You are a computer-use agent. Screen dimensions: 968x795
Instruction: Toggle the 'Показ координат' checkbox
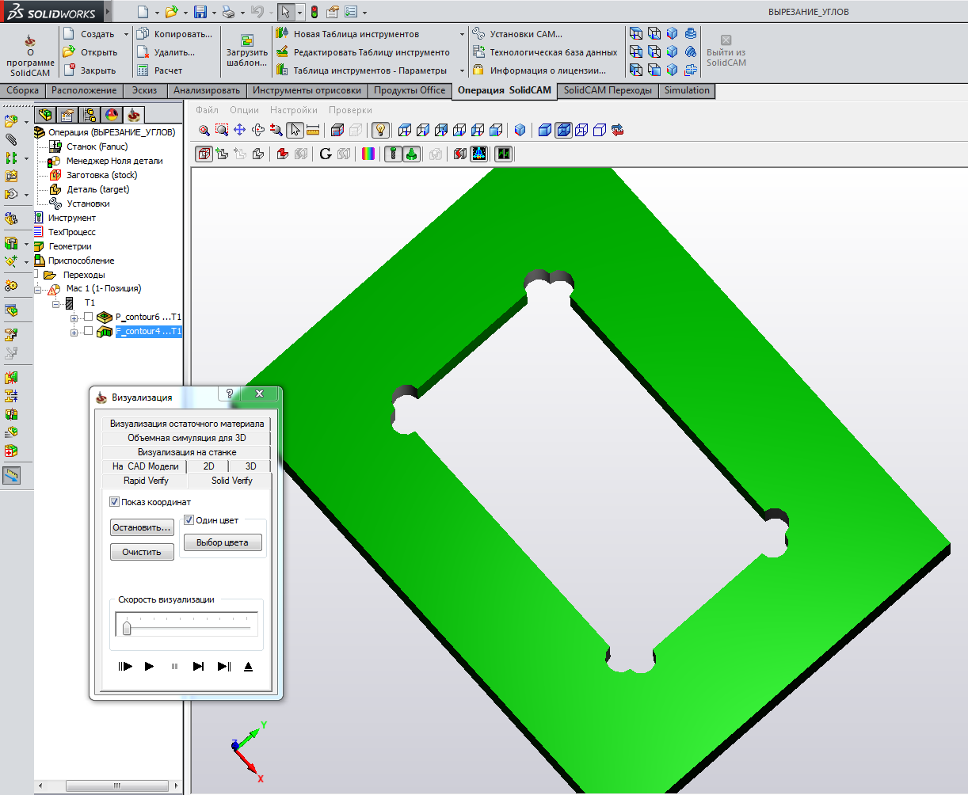(x=115, y=502)
